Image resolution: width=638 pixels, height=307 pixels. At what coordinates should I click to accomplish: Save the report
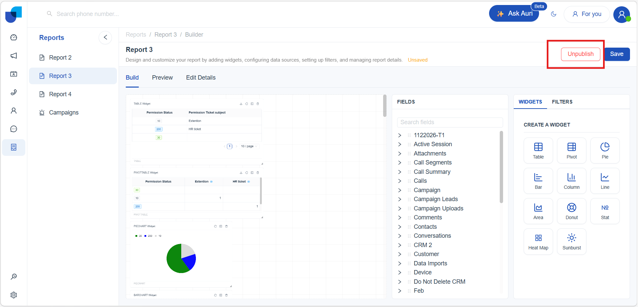pos(616,54)
